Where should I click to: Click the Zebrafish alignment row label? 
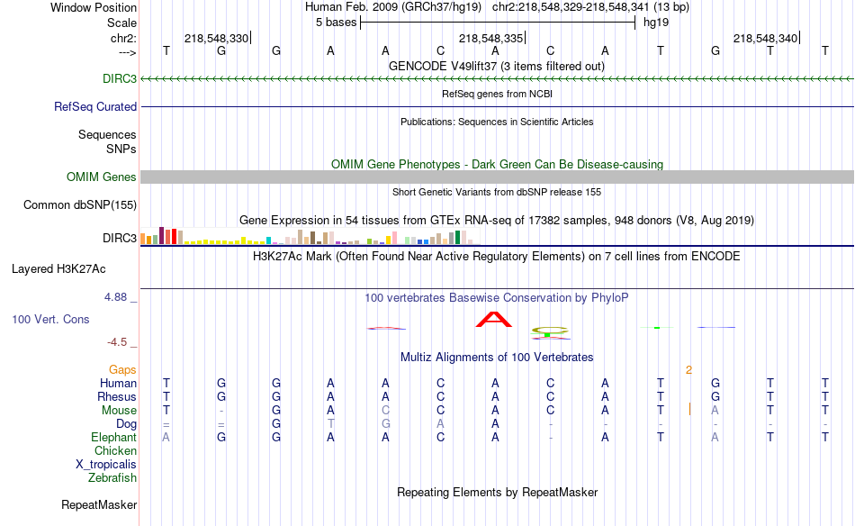coord(112,478)
